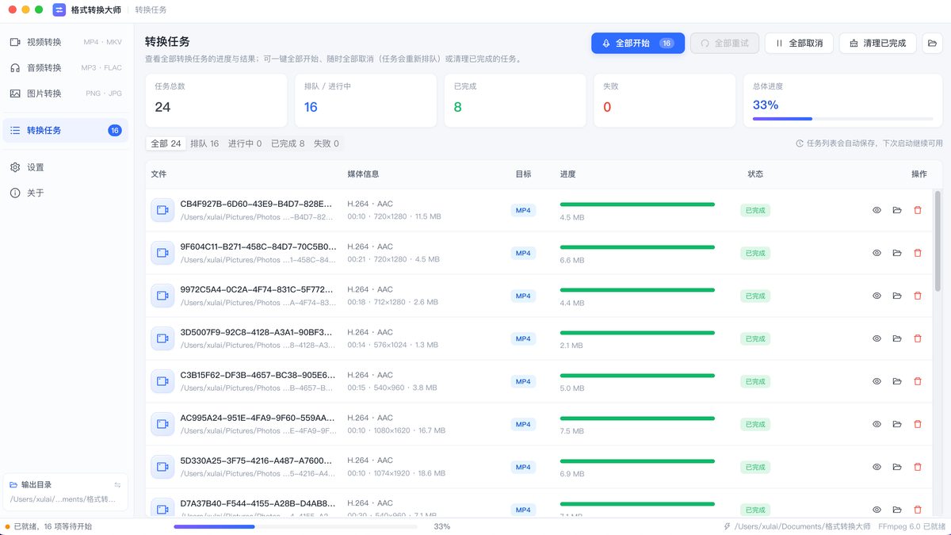Open folder for the AC995A24 task

coord(897,424)
